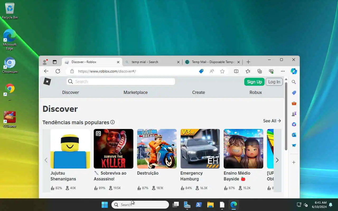Open Read aloud icon in address bar
The height and width of the screenshot is (211, 338).
pyautogui.click(x=212, y=71)
